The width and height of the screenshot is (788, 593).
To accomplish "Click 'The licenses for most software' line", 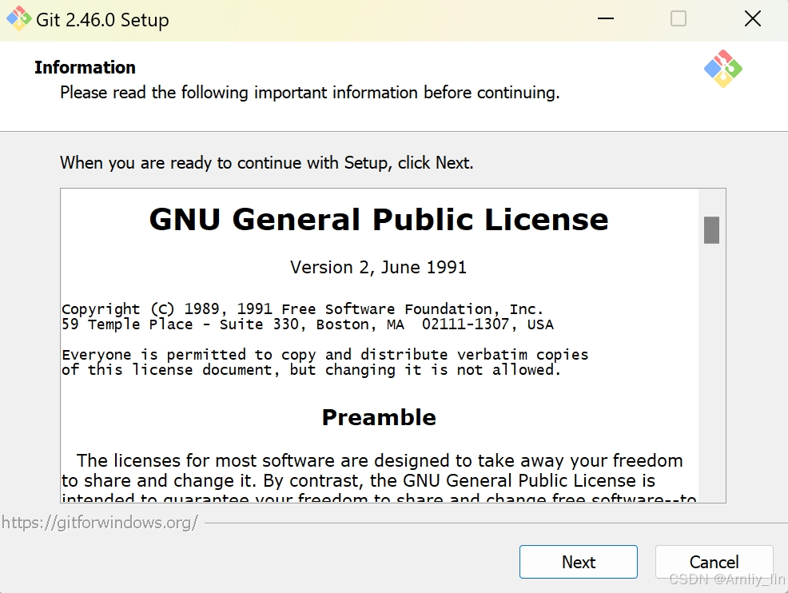I will point(380,461).
